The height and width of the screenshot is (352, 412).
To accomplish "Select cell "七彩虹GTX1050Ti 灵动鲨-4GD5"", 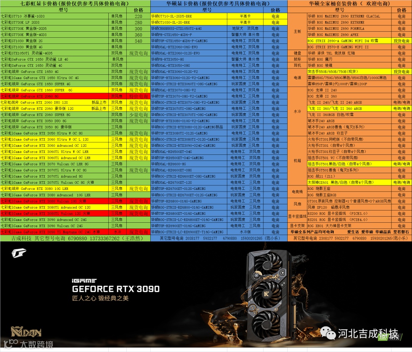I will (55, 53).
